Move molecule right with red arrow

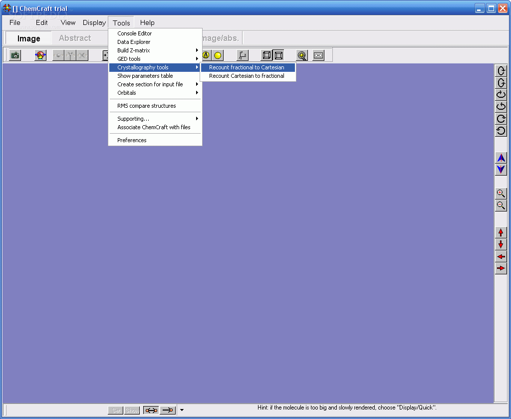(501, 268)
